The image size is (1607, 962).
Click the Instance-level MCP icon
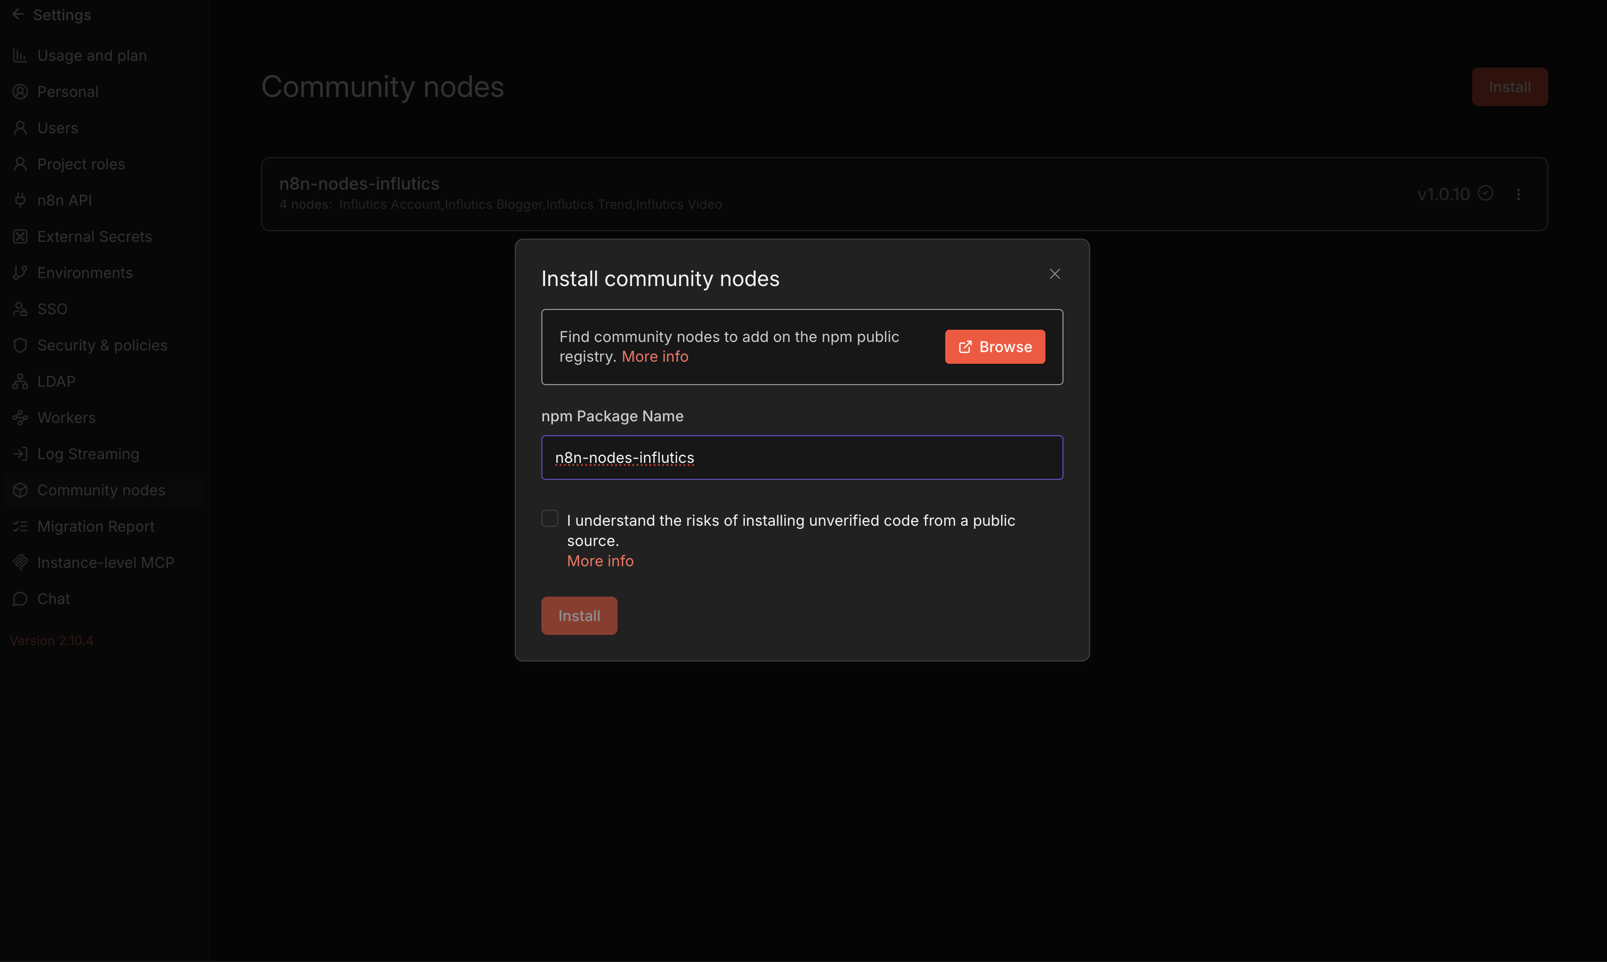pyautogui.click(x=20, y=562)
